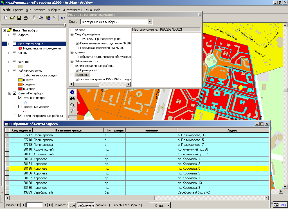This screenshot has width=288, height=209.
Task: Click the attribute table window icon
Action: 7,124
